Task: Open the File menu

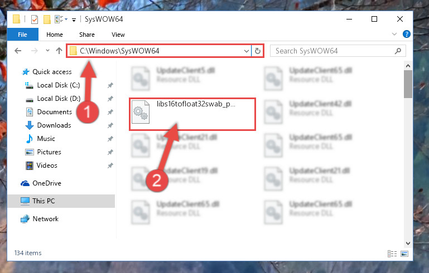Action: click(22, 35)
